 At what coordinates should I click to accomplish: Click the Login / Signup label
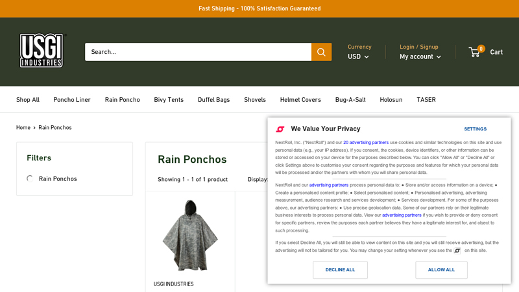point(418,47)
